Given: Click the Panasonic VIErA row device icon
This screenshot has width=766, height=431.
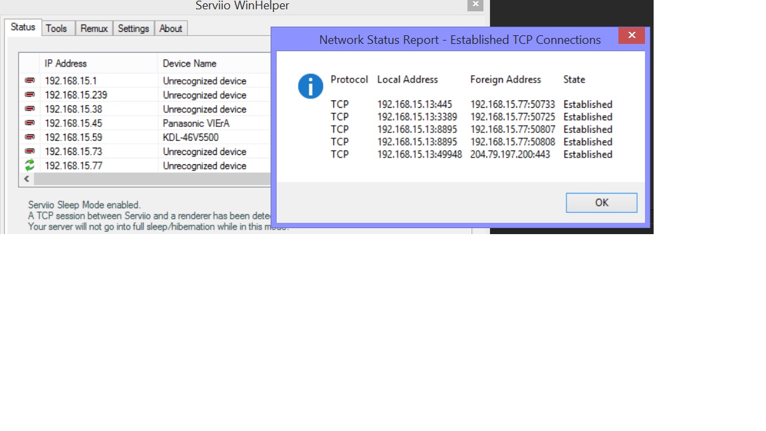Looking at the screenshot, I should (29, 123).
